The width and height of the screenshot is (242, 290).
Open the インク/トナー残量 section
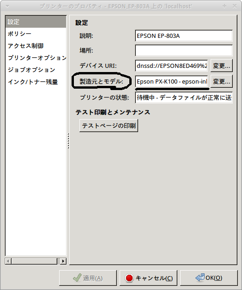point(36,82)
